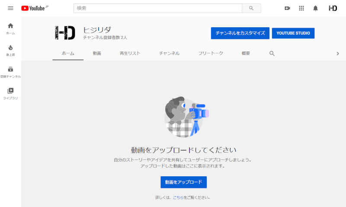This screenshot has height=207, width=346.
Task: Go to Home in sidebar
Action: 10,29
